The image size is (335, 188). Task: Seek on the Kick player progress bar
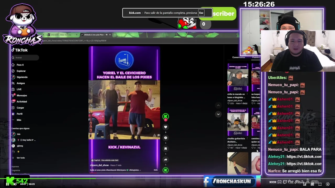tap(167, 179)
